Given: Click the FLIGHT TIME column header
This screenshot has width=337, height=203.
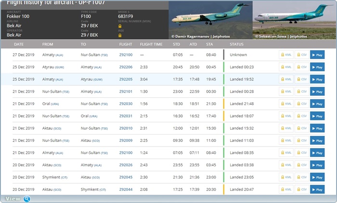Looking at the screenshot, I should tap(151, 44).
